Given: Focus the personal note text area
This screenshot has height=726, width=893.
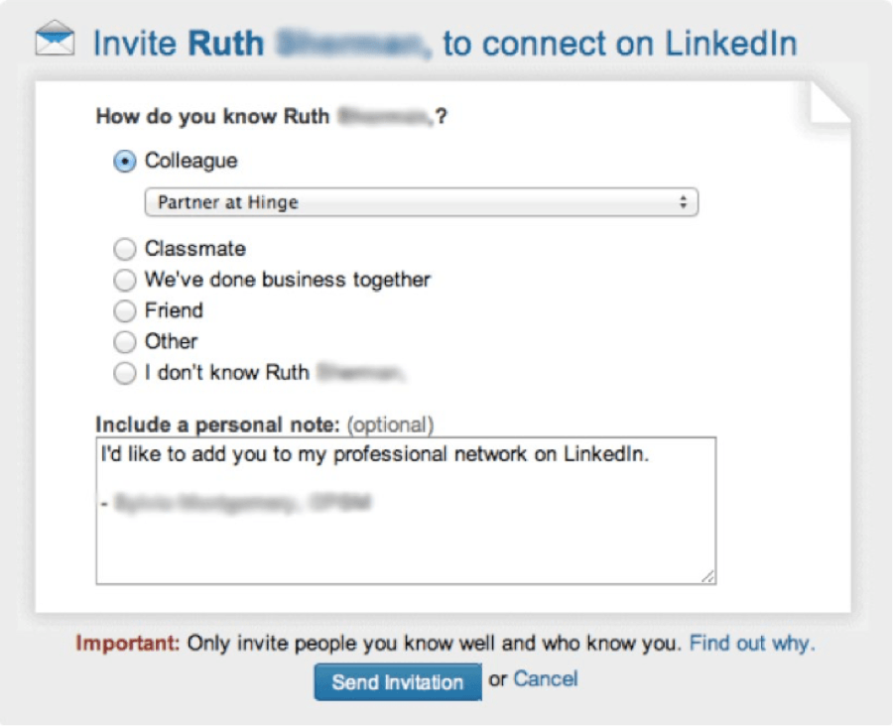Looking at the screenshot, I should (406, 511).
